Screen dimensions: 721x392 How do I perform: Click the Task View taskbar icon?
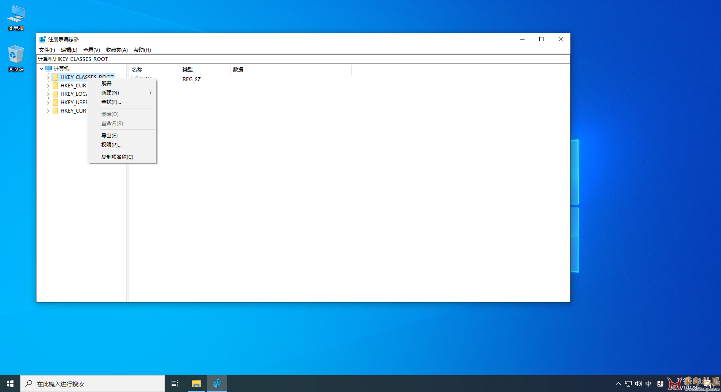coord(175,383)
